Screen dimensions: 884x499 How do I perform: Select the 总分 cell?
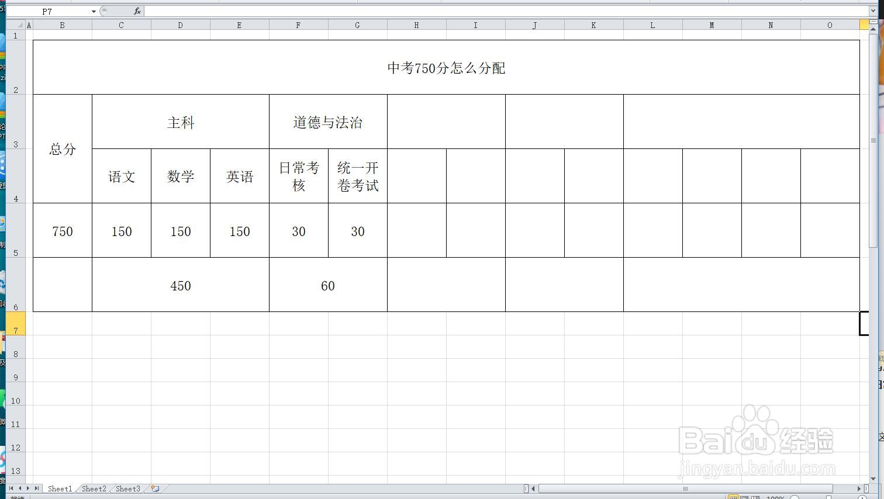63,149
